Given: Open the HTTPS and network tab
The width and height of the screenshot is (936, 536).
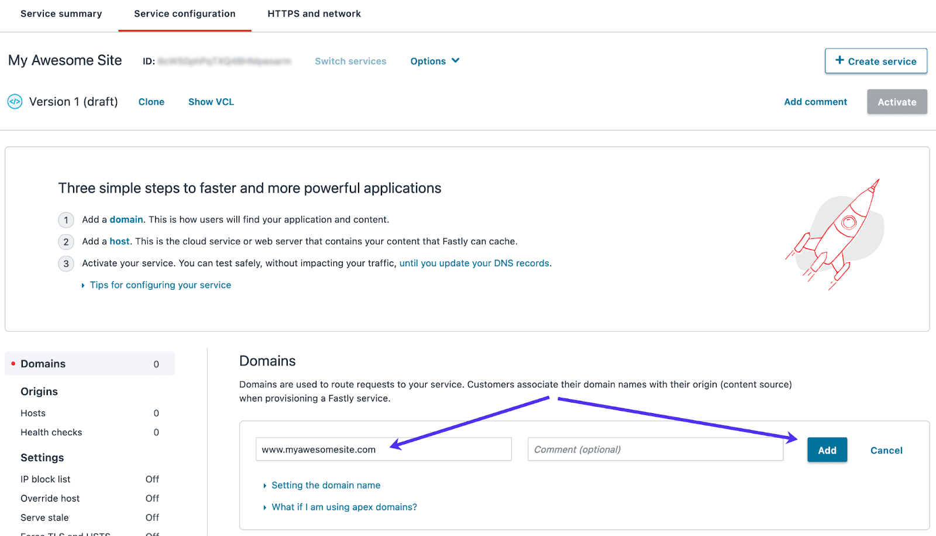Looking at the screenshot, I should click(x=314, y=13).
